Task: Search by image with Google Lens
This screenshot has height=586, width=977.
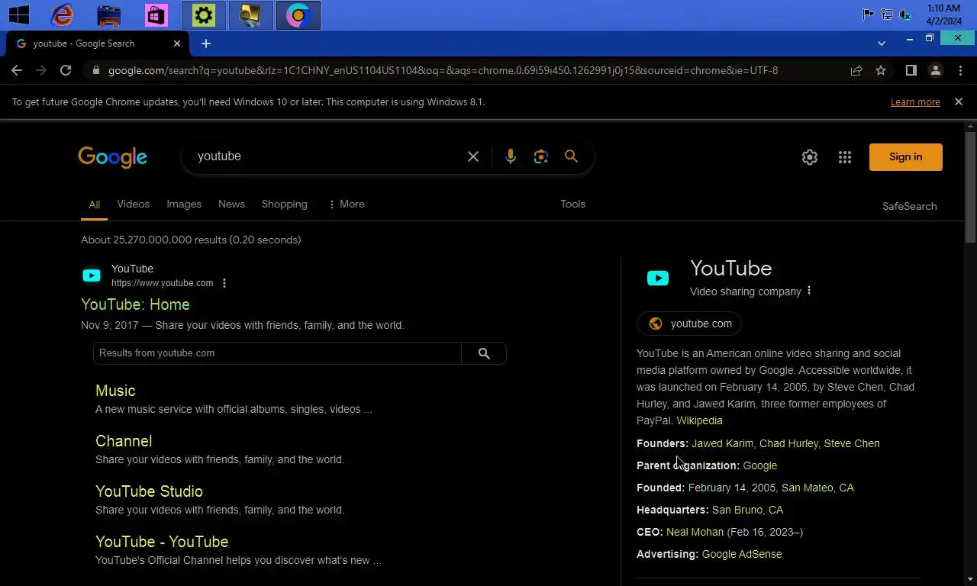Action: [541, 156]
